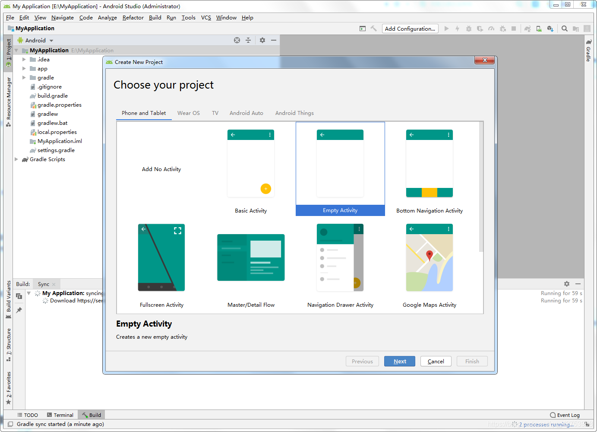
Task: Click the Debug app bug icon
Action: (x=469, y=29)
